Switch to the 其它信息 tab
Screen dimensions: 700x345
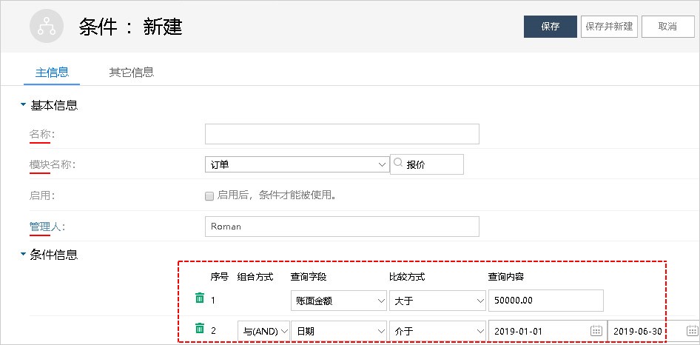click(x=131, y=73)
